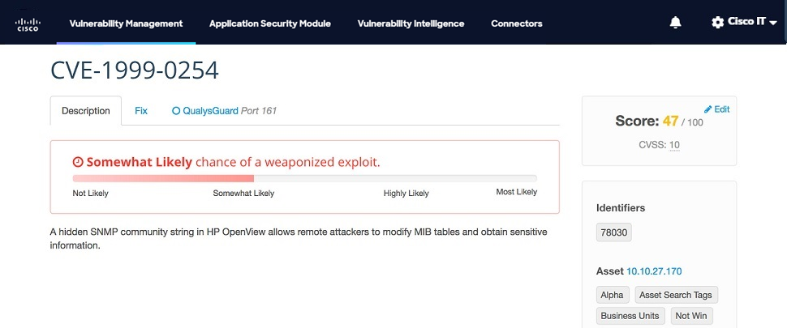Image resolution: width=787 pixels, height=328 pixels.
Task: Click the Cisco logo
Action: tap(28, 24)
